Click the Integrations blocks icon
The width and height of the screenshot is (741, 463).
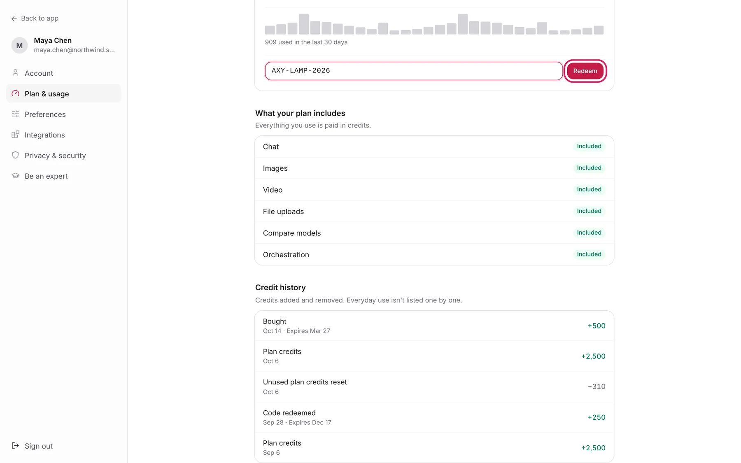(15, 135)
